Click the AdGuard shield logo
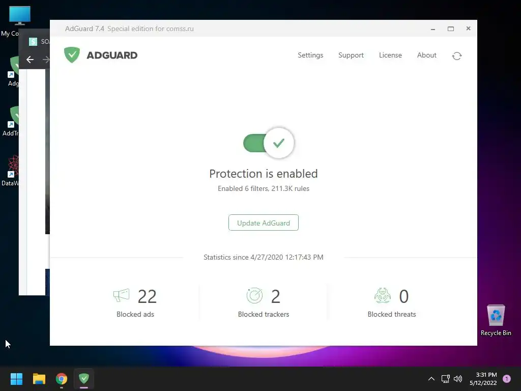This screenshot has height=391, width=521. coord(72,55)
